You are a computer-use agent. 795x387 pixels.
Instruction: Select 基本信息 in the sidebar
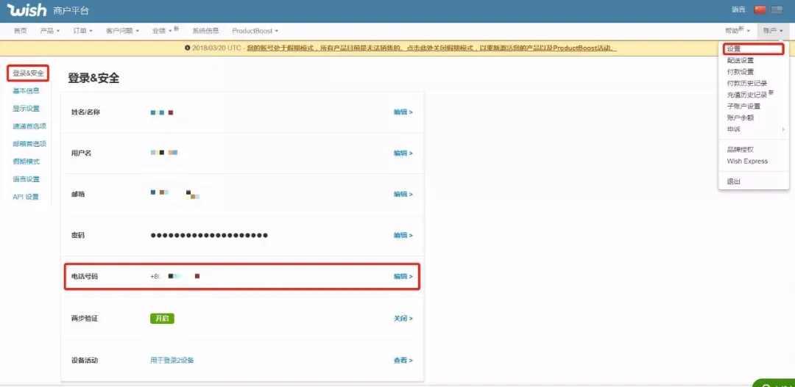click(26, 91)
